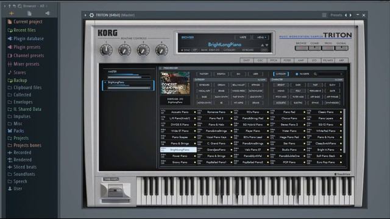
Task: Click the joystick controller
Action: 115,190
